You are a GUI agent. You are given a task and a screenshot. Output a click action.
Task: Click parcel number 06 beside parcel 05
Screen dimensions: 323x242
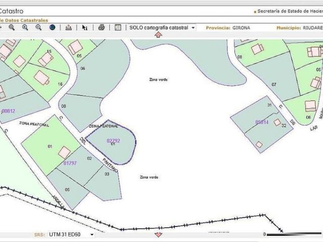83,69
